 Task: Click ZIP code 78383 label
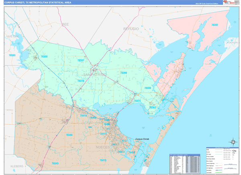[x=12, y=55]
